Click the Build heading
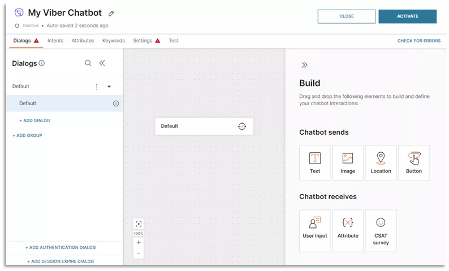The height and width of the screenshot is (271, 449). [309, 83]
